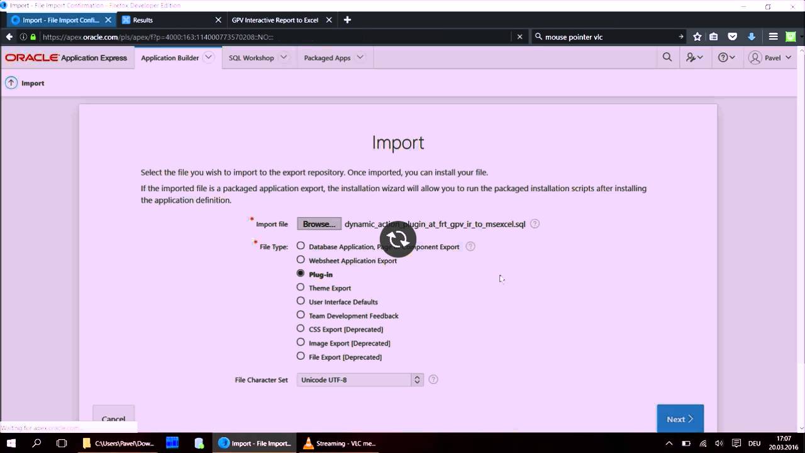
Task: Open the Administration user-wrench menu icon
Action: click(x=694, y=57)
